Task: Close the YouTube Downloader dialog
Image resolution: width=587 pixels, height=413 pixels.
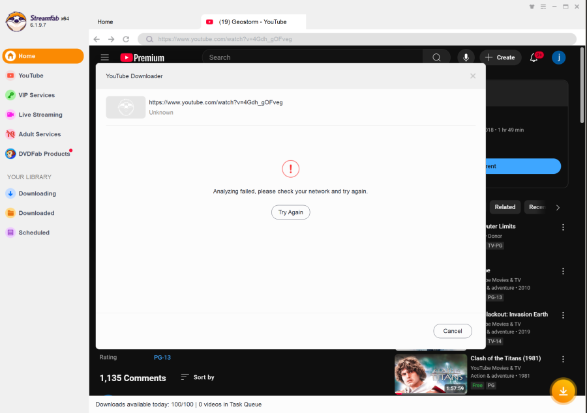Action: 473,76
